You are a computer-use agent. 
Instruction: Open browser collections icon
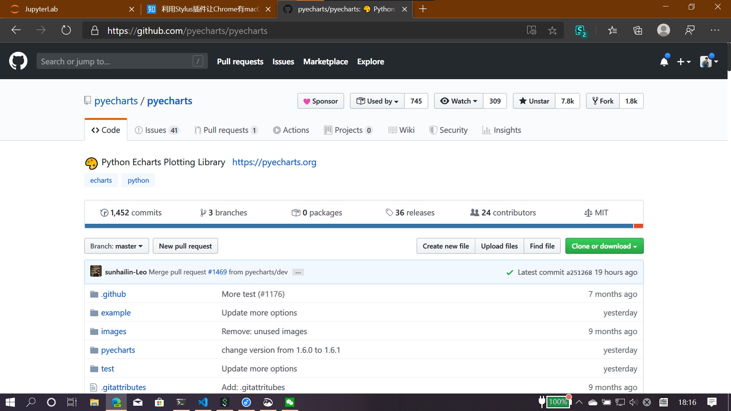tap(638, 30)
